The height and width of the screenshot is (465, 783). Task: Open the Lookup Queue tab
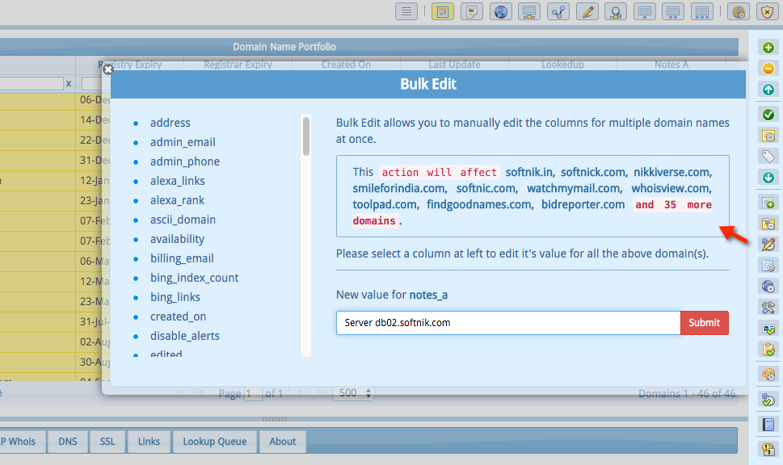215,442
